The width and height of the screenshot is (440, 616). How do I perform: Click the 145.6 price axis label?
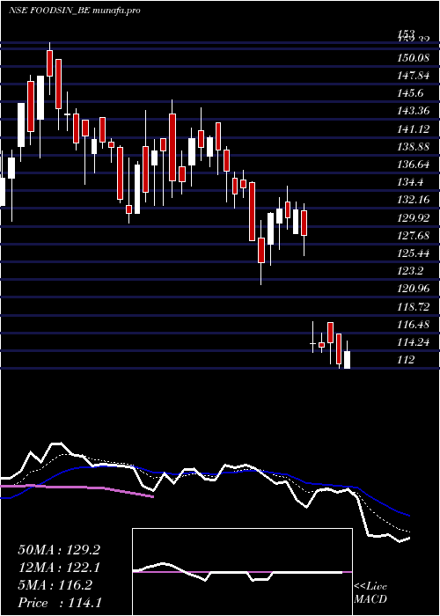click(410, 93)
